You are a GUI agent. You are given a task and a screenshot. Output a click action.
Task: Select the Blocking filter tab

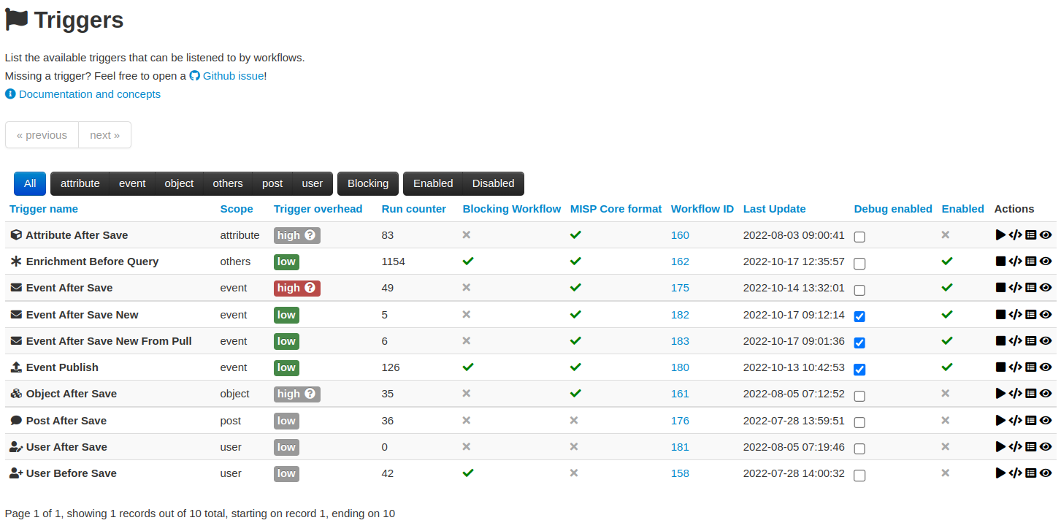click(x=367, y=183)
